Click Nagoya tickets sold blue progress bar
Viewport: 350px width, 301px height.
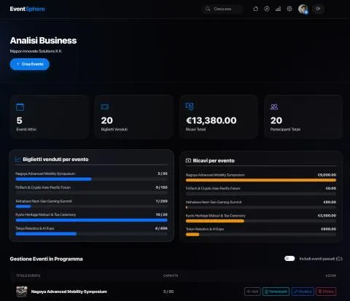tap(53, 179)
